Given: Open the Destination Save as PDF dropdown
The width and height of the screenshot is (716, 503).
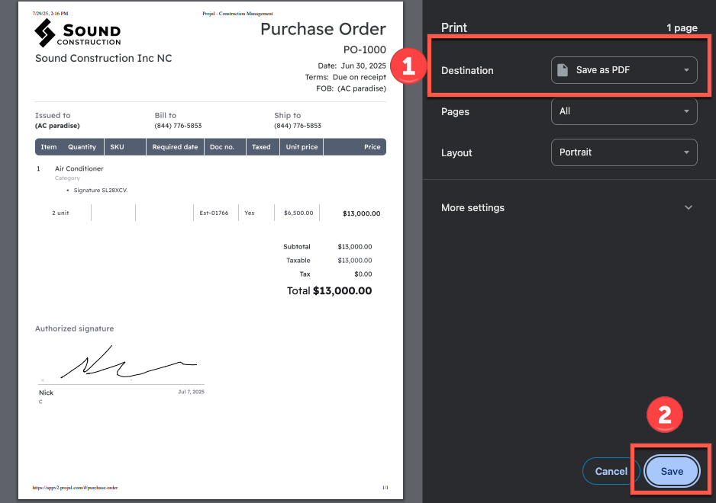Looking at the screenshot, I should [x=624, y=70].
